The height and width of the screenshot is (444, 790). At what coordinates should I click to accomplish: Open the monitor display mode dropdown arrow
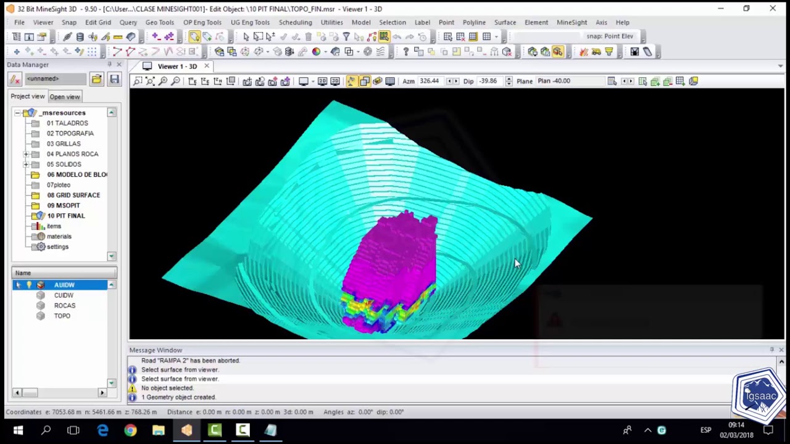(x=313, y=81)
